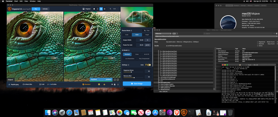Select the Very Compressed AI model

point(144,58)
